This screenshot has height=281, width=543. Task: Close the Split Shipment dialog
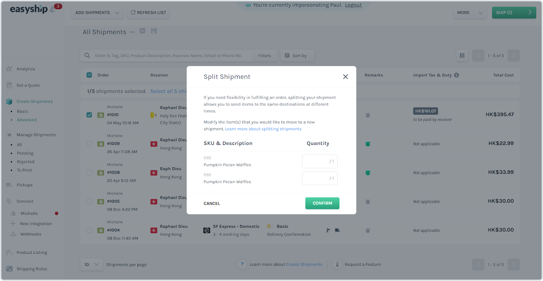(345, 77)
